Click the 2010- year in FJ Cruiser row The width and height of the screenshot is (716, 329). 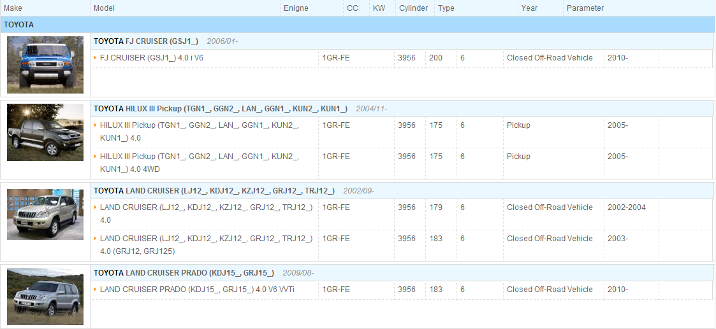618,58
